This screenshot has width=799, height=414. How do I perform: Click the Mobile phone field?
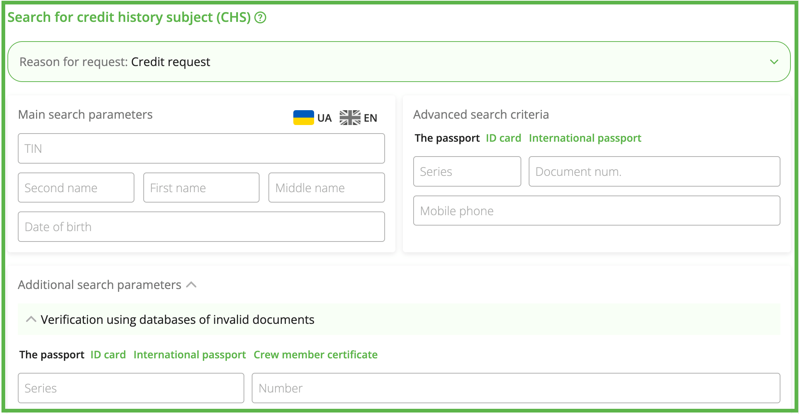[596, 211]
